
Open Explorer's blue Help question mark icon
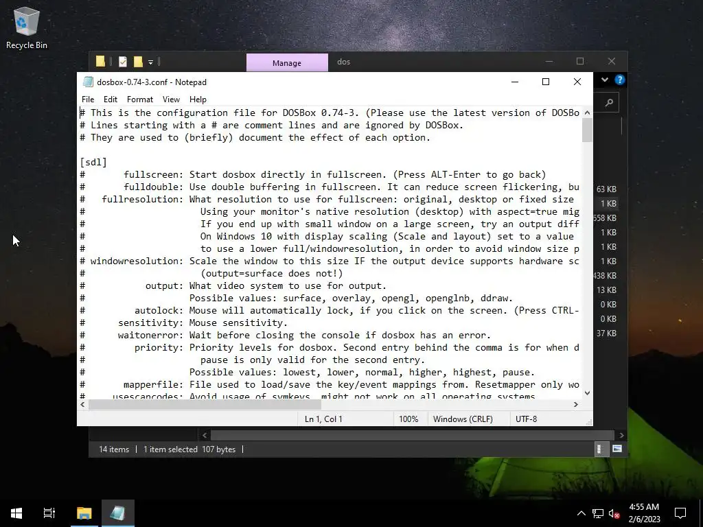[620, 80]
